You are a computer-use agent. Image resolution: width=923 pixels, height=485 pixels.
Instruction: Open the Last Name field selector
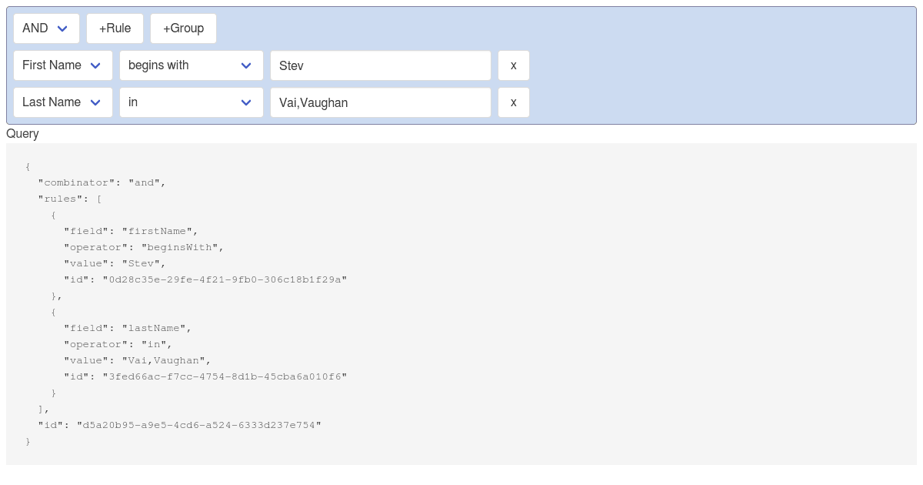coord(62,102)
